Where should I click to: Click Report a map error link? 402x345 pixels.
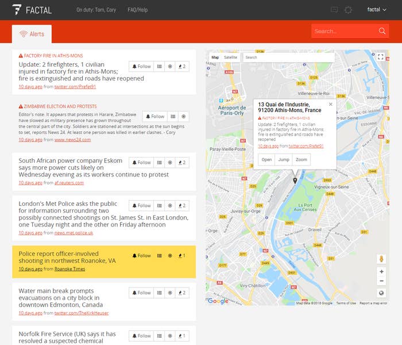pyautogui.click(x=373, y=303)
